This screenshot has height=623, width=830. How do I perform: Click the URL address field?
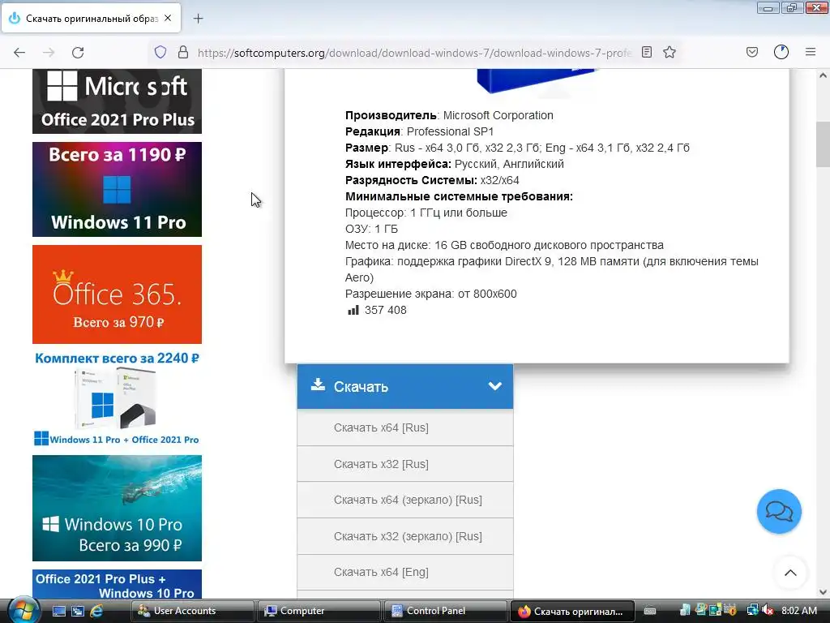(414, 53)
